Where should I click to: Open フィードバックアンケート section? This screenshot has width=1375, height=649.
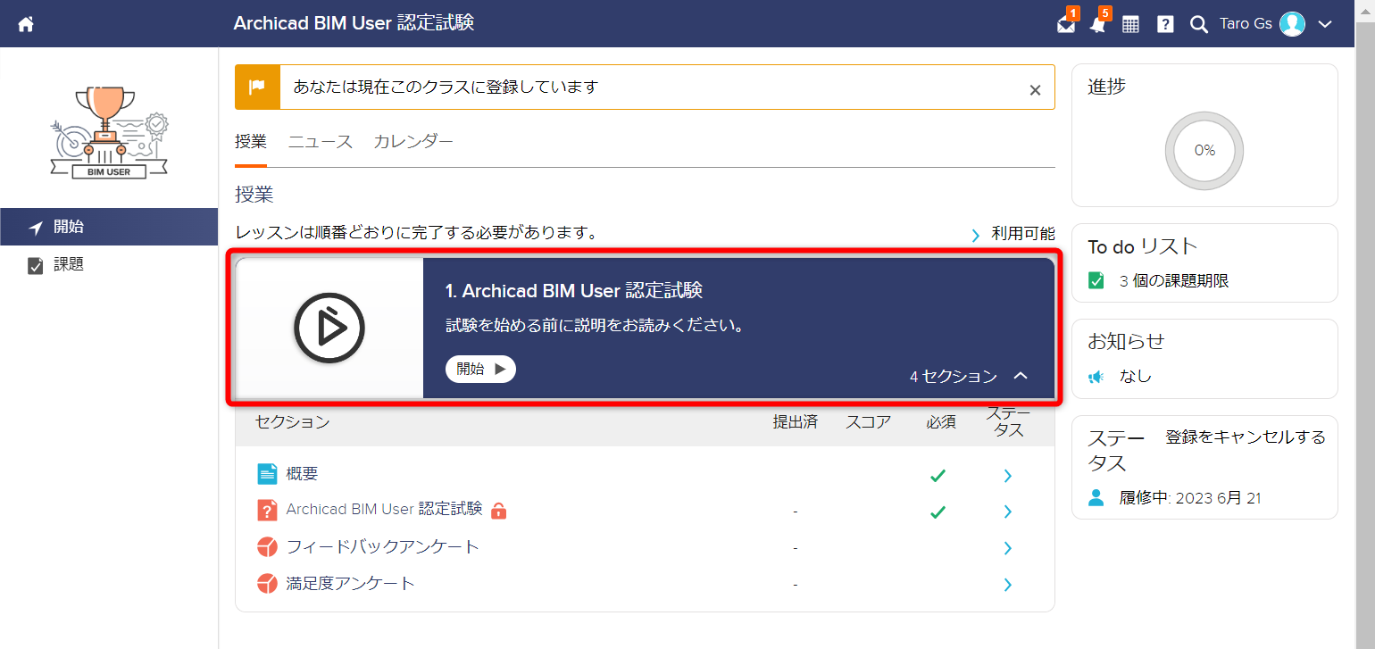(382, 546)
